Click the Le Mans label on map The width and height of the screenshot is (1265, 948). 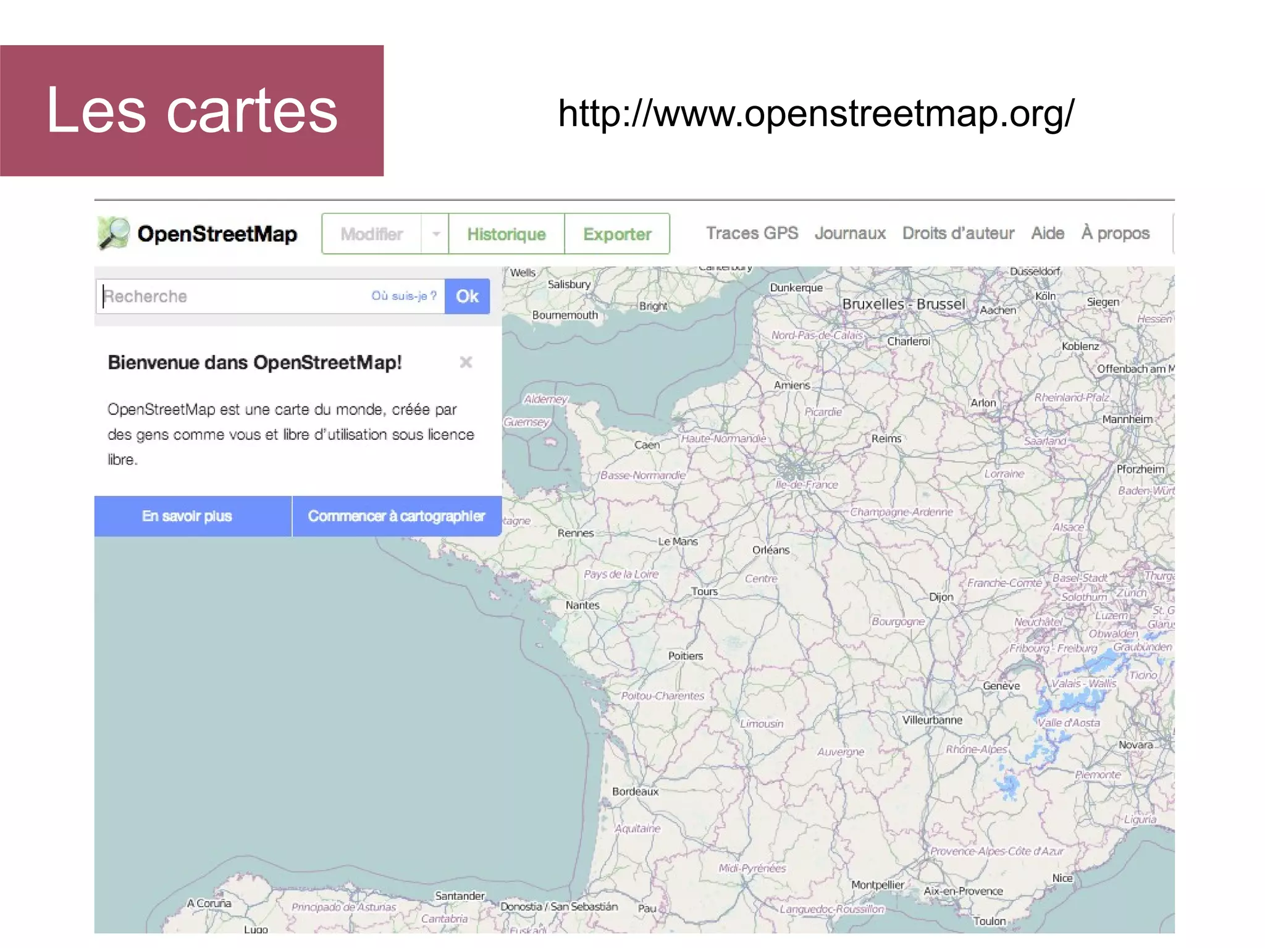pyautogui.click(x=678, y=542)
